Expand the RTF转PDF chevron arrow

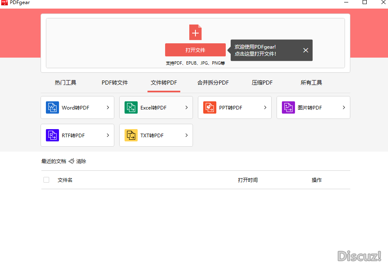tap(108, 135)
